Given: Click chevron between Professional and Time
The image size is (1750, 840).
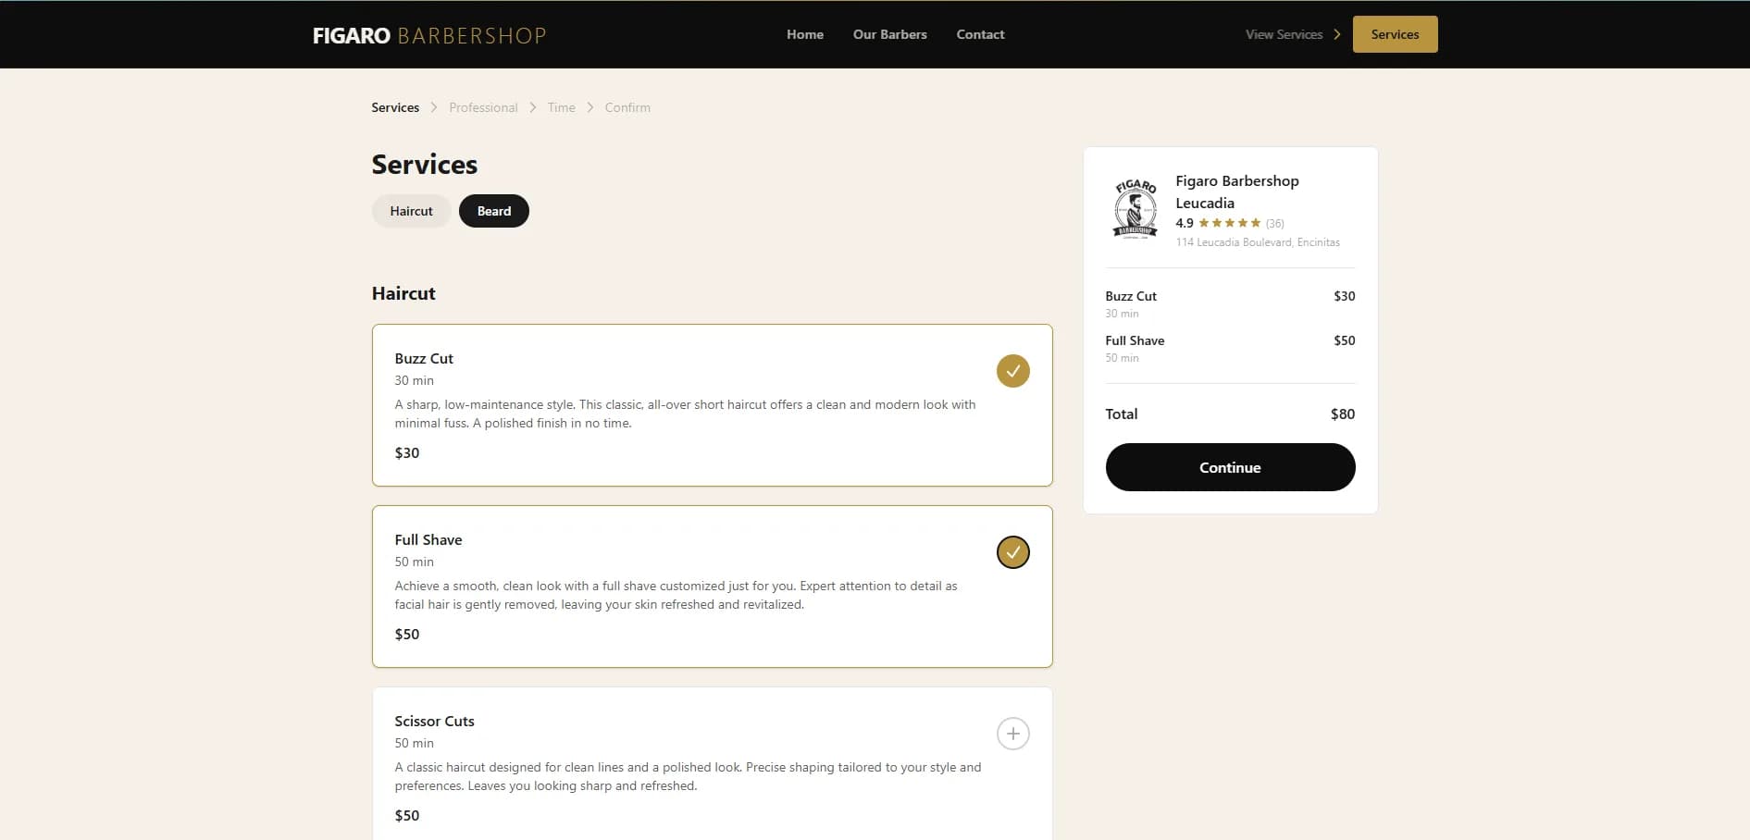Looking at the screenshot, I should coord(533,107).
